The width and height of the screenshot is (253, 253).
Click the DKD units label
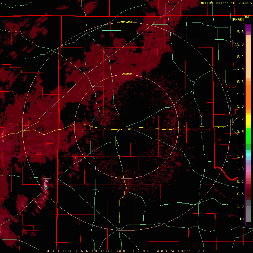pyautogui.click(x=247, y=17)
